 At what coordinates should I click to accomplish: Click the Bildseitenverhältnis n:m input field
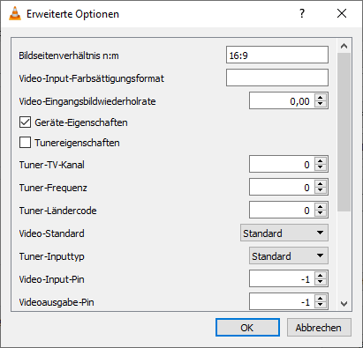(277, 55)
